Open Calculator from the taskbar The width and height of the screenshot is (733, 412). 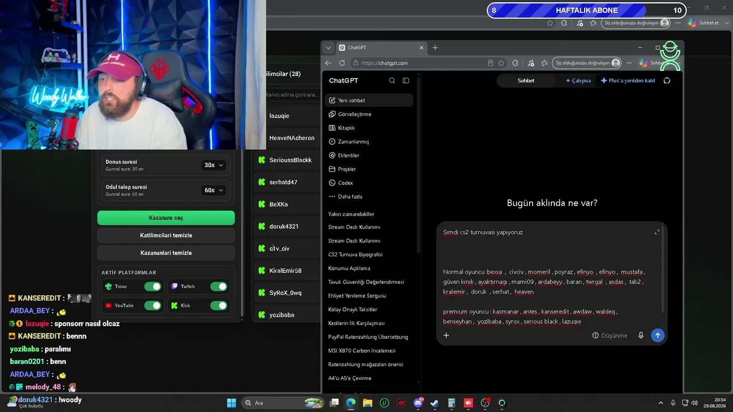pyautogui.click(x=451, y=403)
